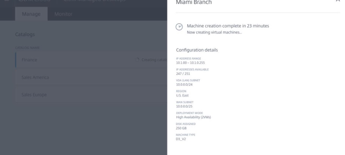Screen dimensions: 345x155
Task: Click IP addresses available value 247 / 251
Action: (x=183, y=74)
